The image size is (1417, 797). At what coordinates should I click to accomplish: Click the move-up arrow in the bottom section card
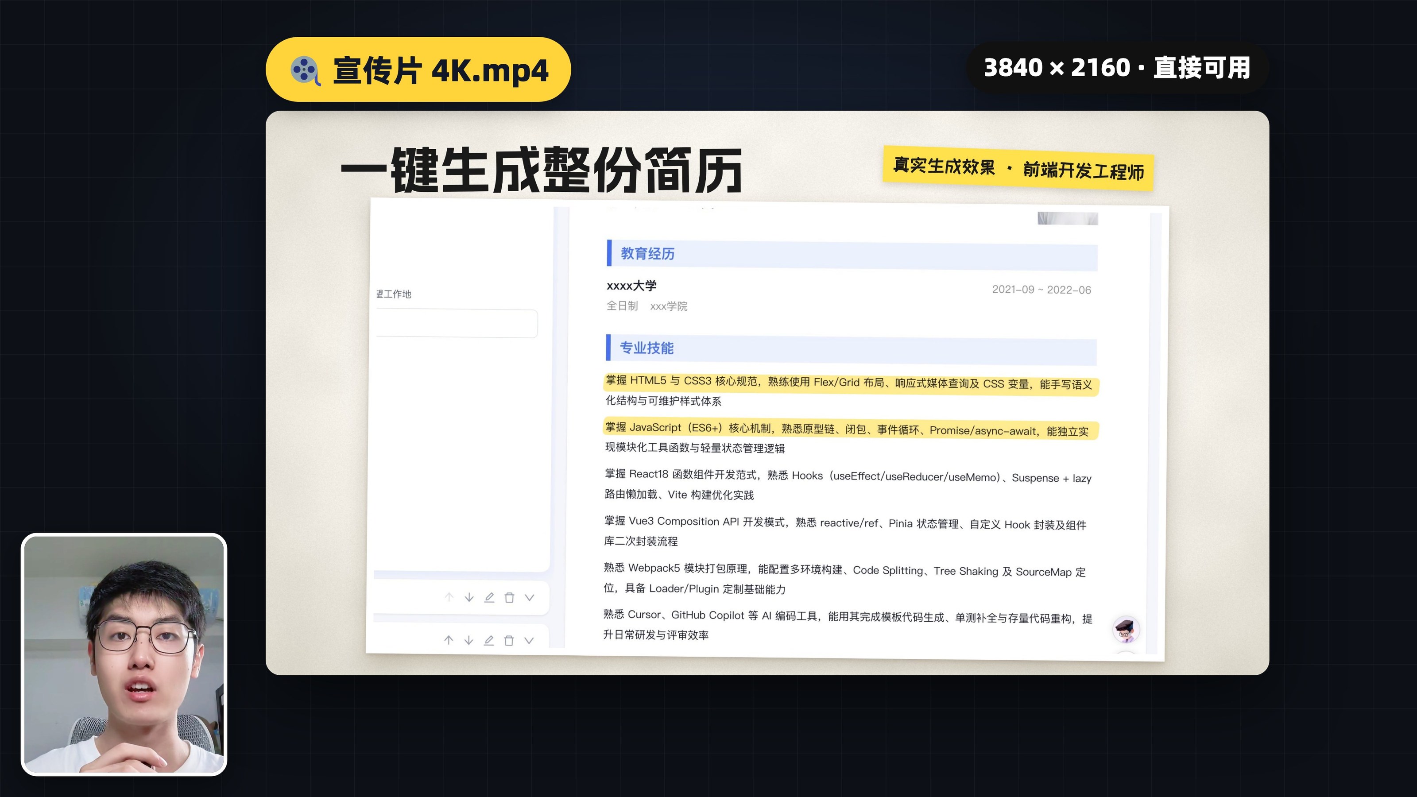click(449, 640)
